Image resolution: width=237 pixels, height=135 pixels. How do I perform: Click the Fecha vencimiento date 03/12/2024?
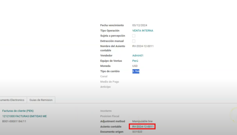tap(140, 25)
